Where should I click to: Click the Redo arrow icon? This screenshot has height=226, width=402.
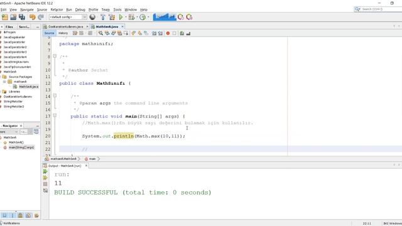[x=40, y=17]
